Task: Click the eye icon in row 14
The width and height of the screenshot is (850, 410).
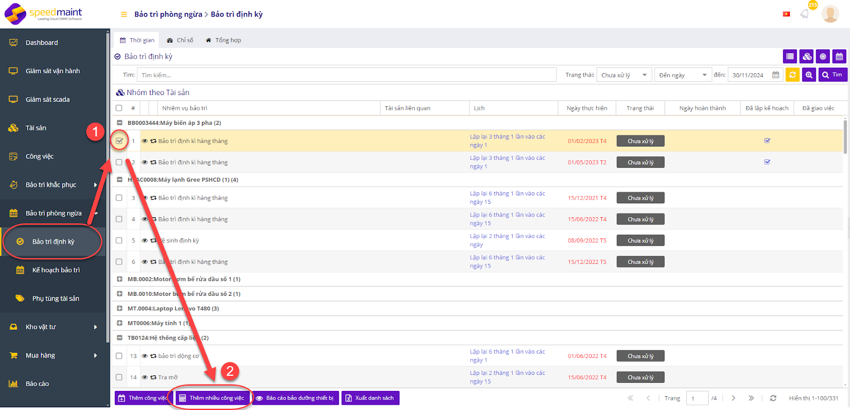Action: (144, 378)
